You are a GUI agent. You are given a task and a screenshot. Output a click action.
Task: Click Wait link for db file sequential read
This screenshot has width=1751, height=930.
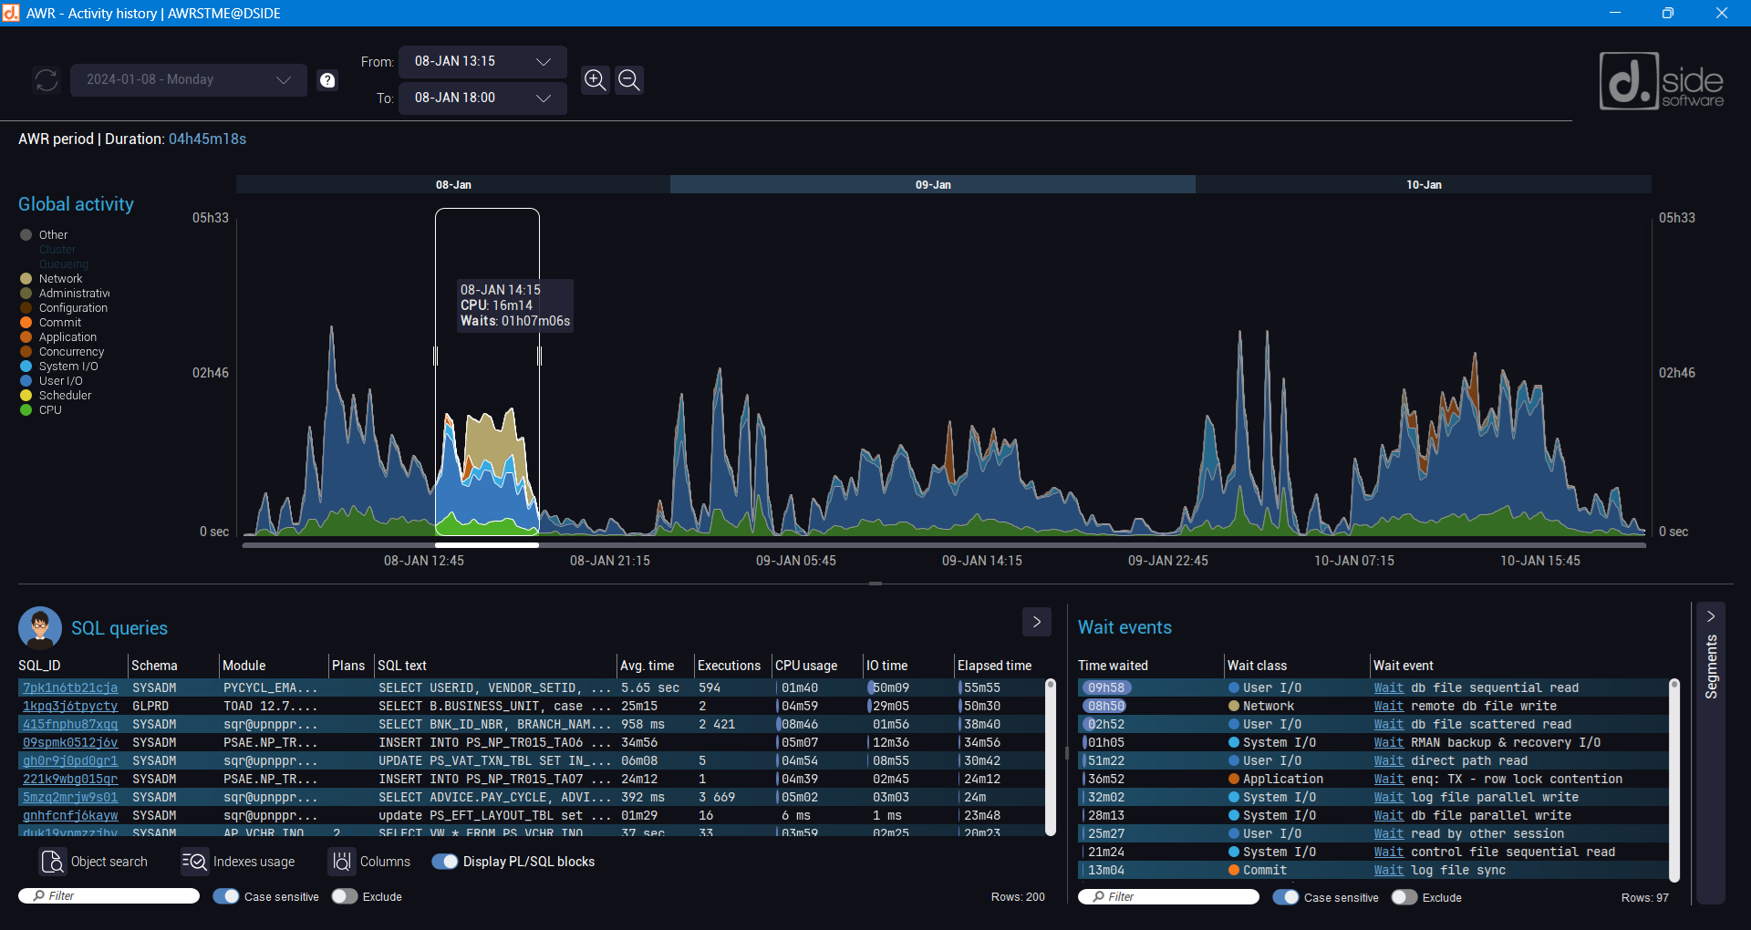pos(1389,687)
